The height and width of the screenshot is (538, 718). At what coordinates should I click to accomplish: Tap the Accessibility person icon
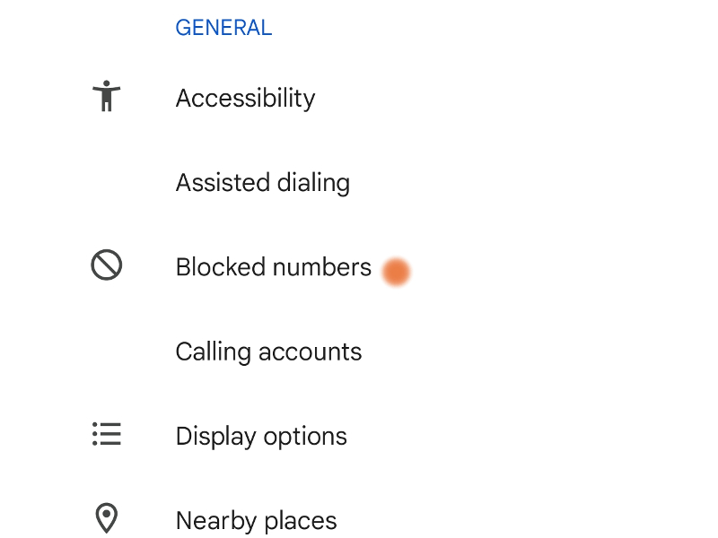(106, 96)
